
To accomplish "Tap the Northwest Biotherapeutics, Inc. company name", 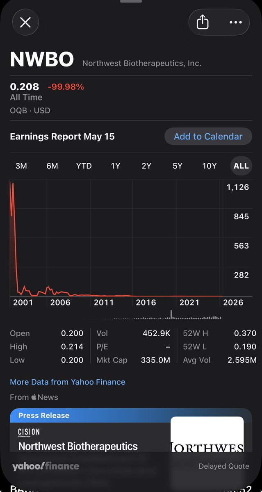I will click(142, 63).
